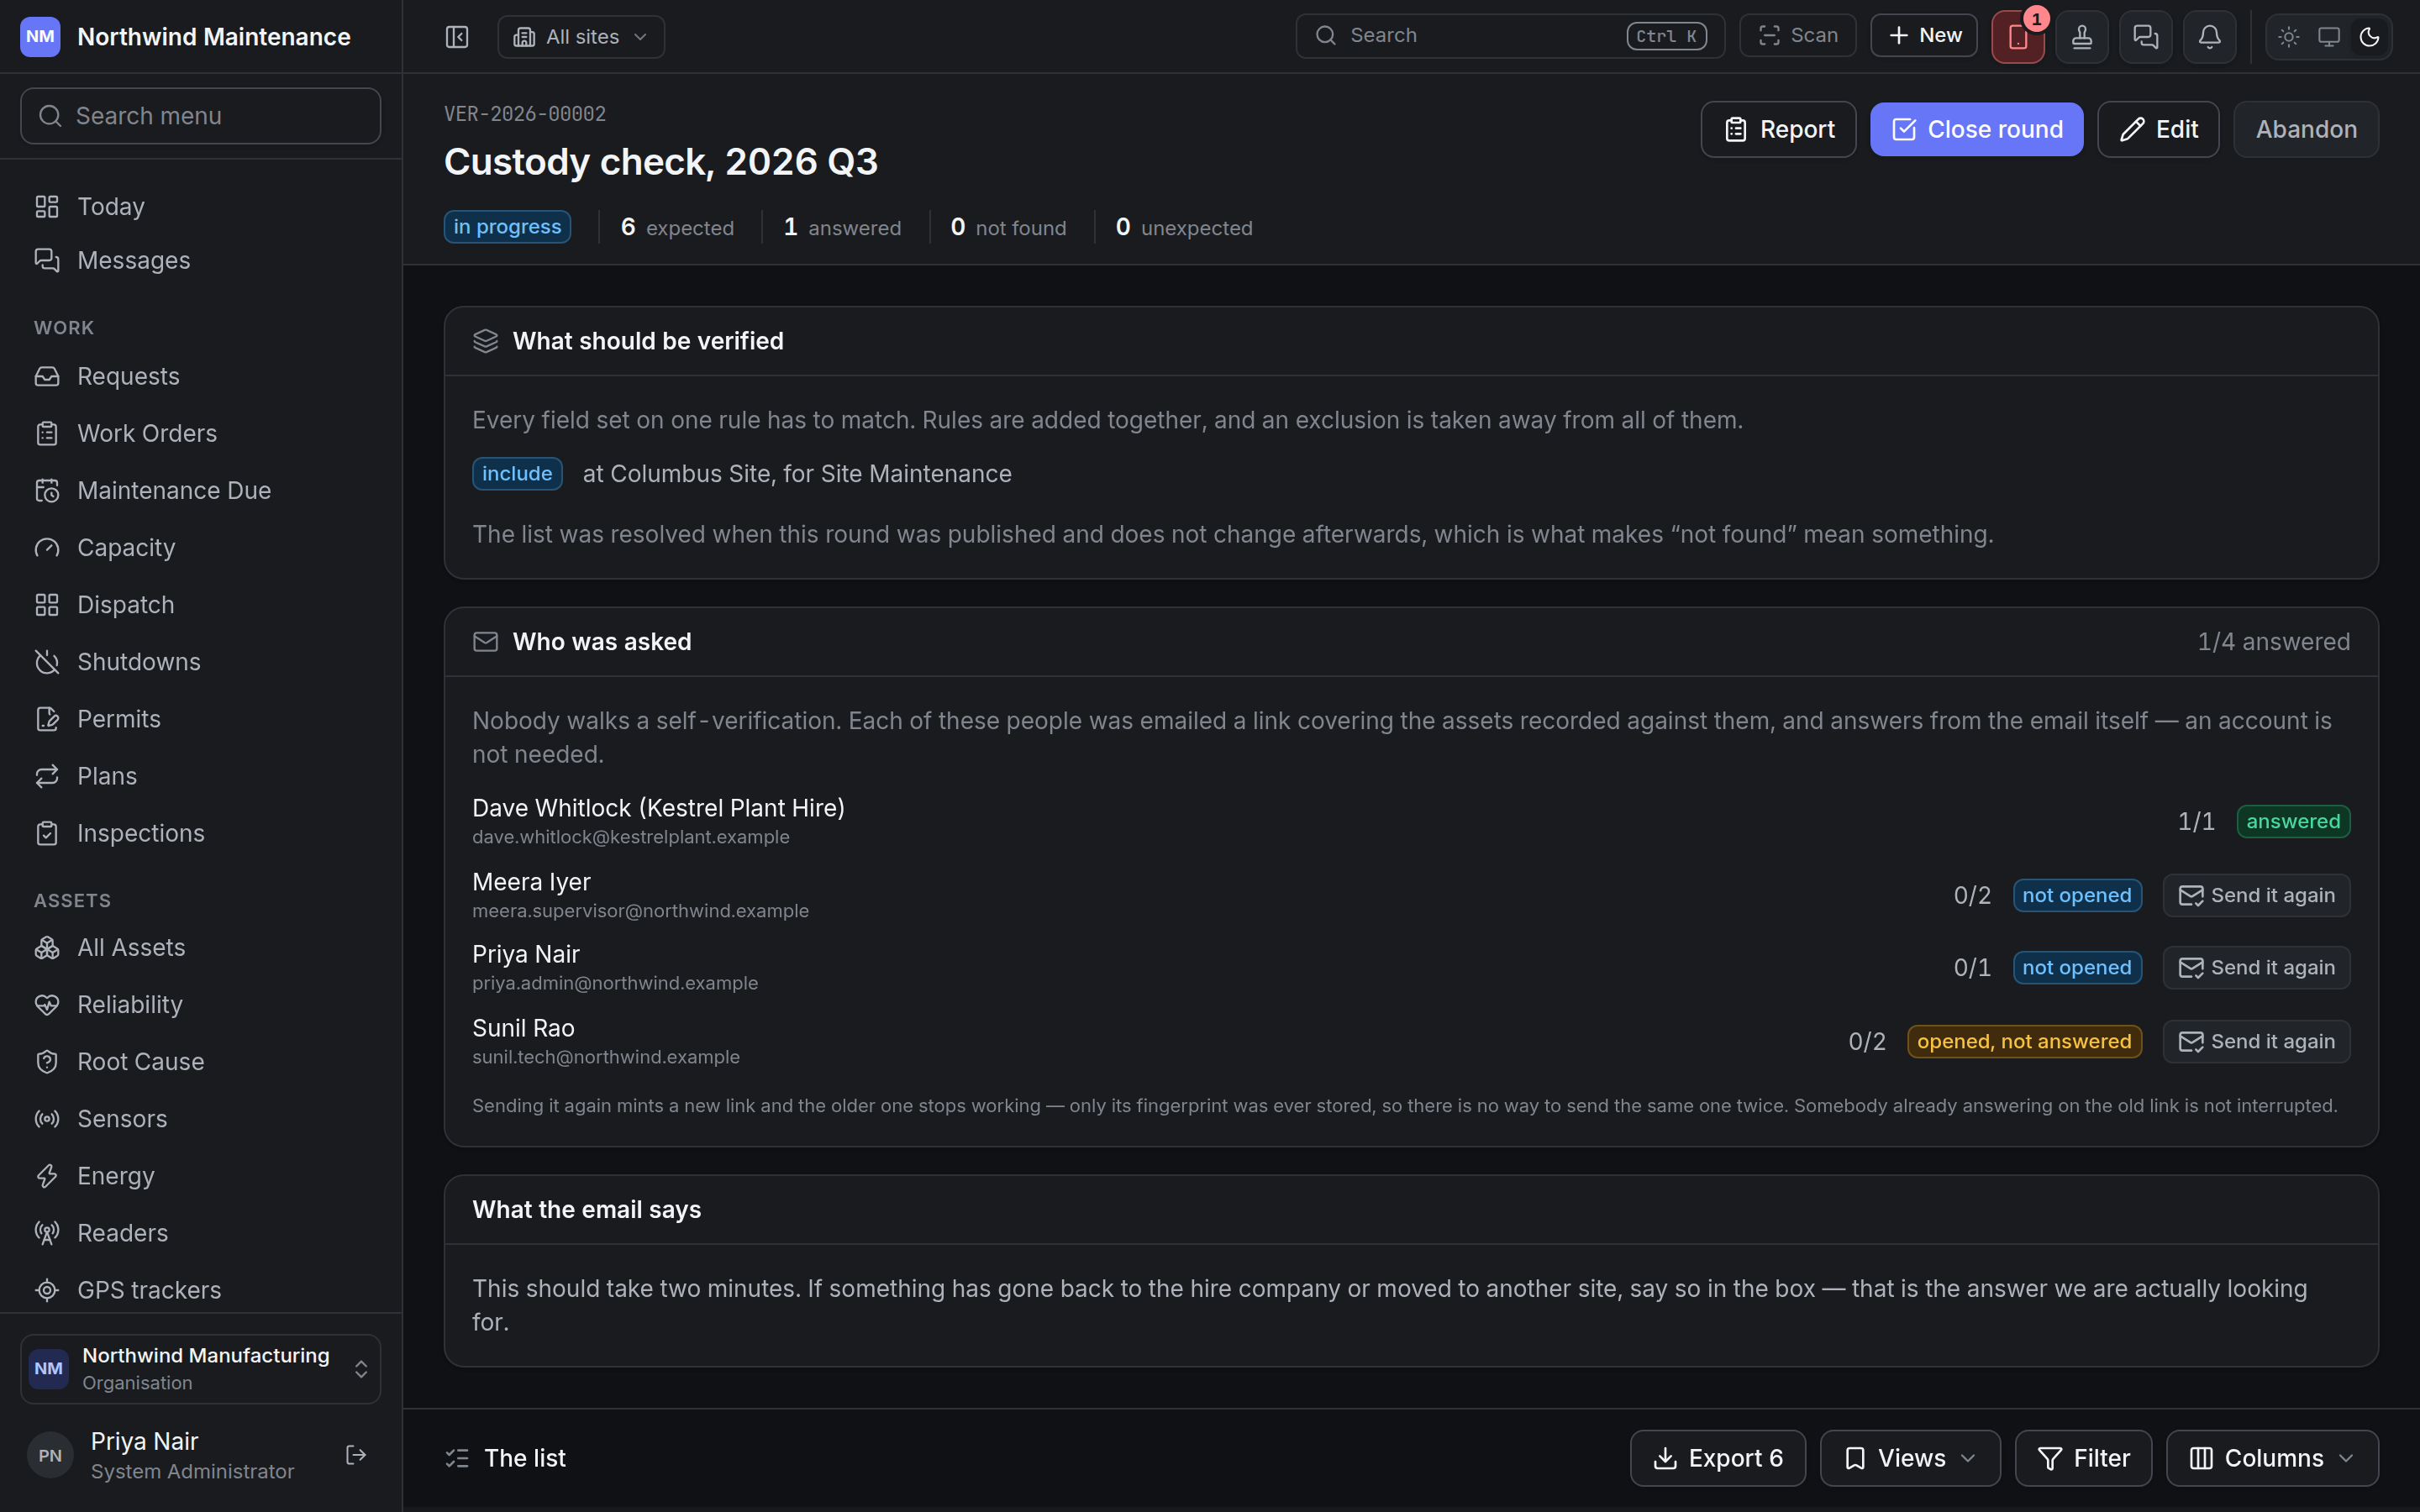Open Work Orders in the sidebar
This screenshot has height=1512, width=2420.
coord(201,433)
